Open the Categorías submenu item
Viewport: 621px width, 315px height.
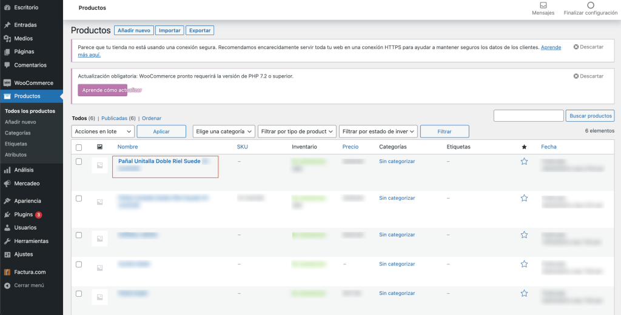click(18, 133)
